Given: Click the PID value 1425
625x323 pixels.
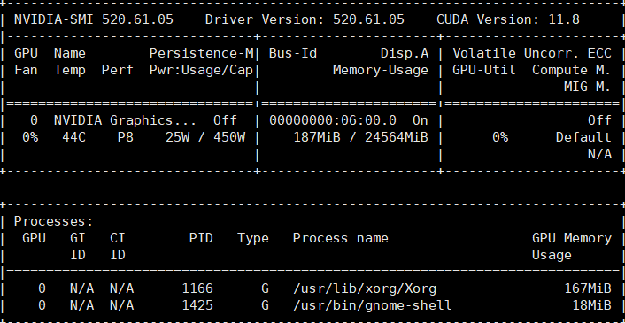Looking at the screenshot, I should [197, 305].
